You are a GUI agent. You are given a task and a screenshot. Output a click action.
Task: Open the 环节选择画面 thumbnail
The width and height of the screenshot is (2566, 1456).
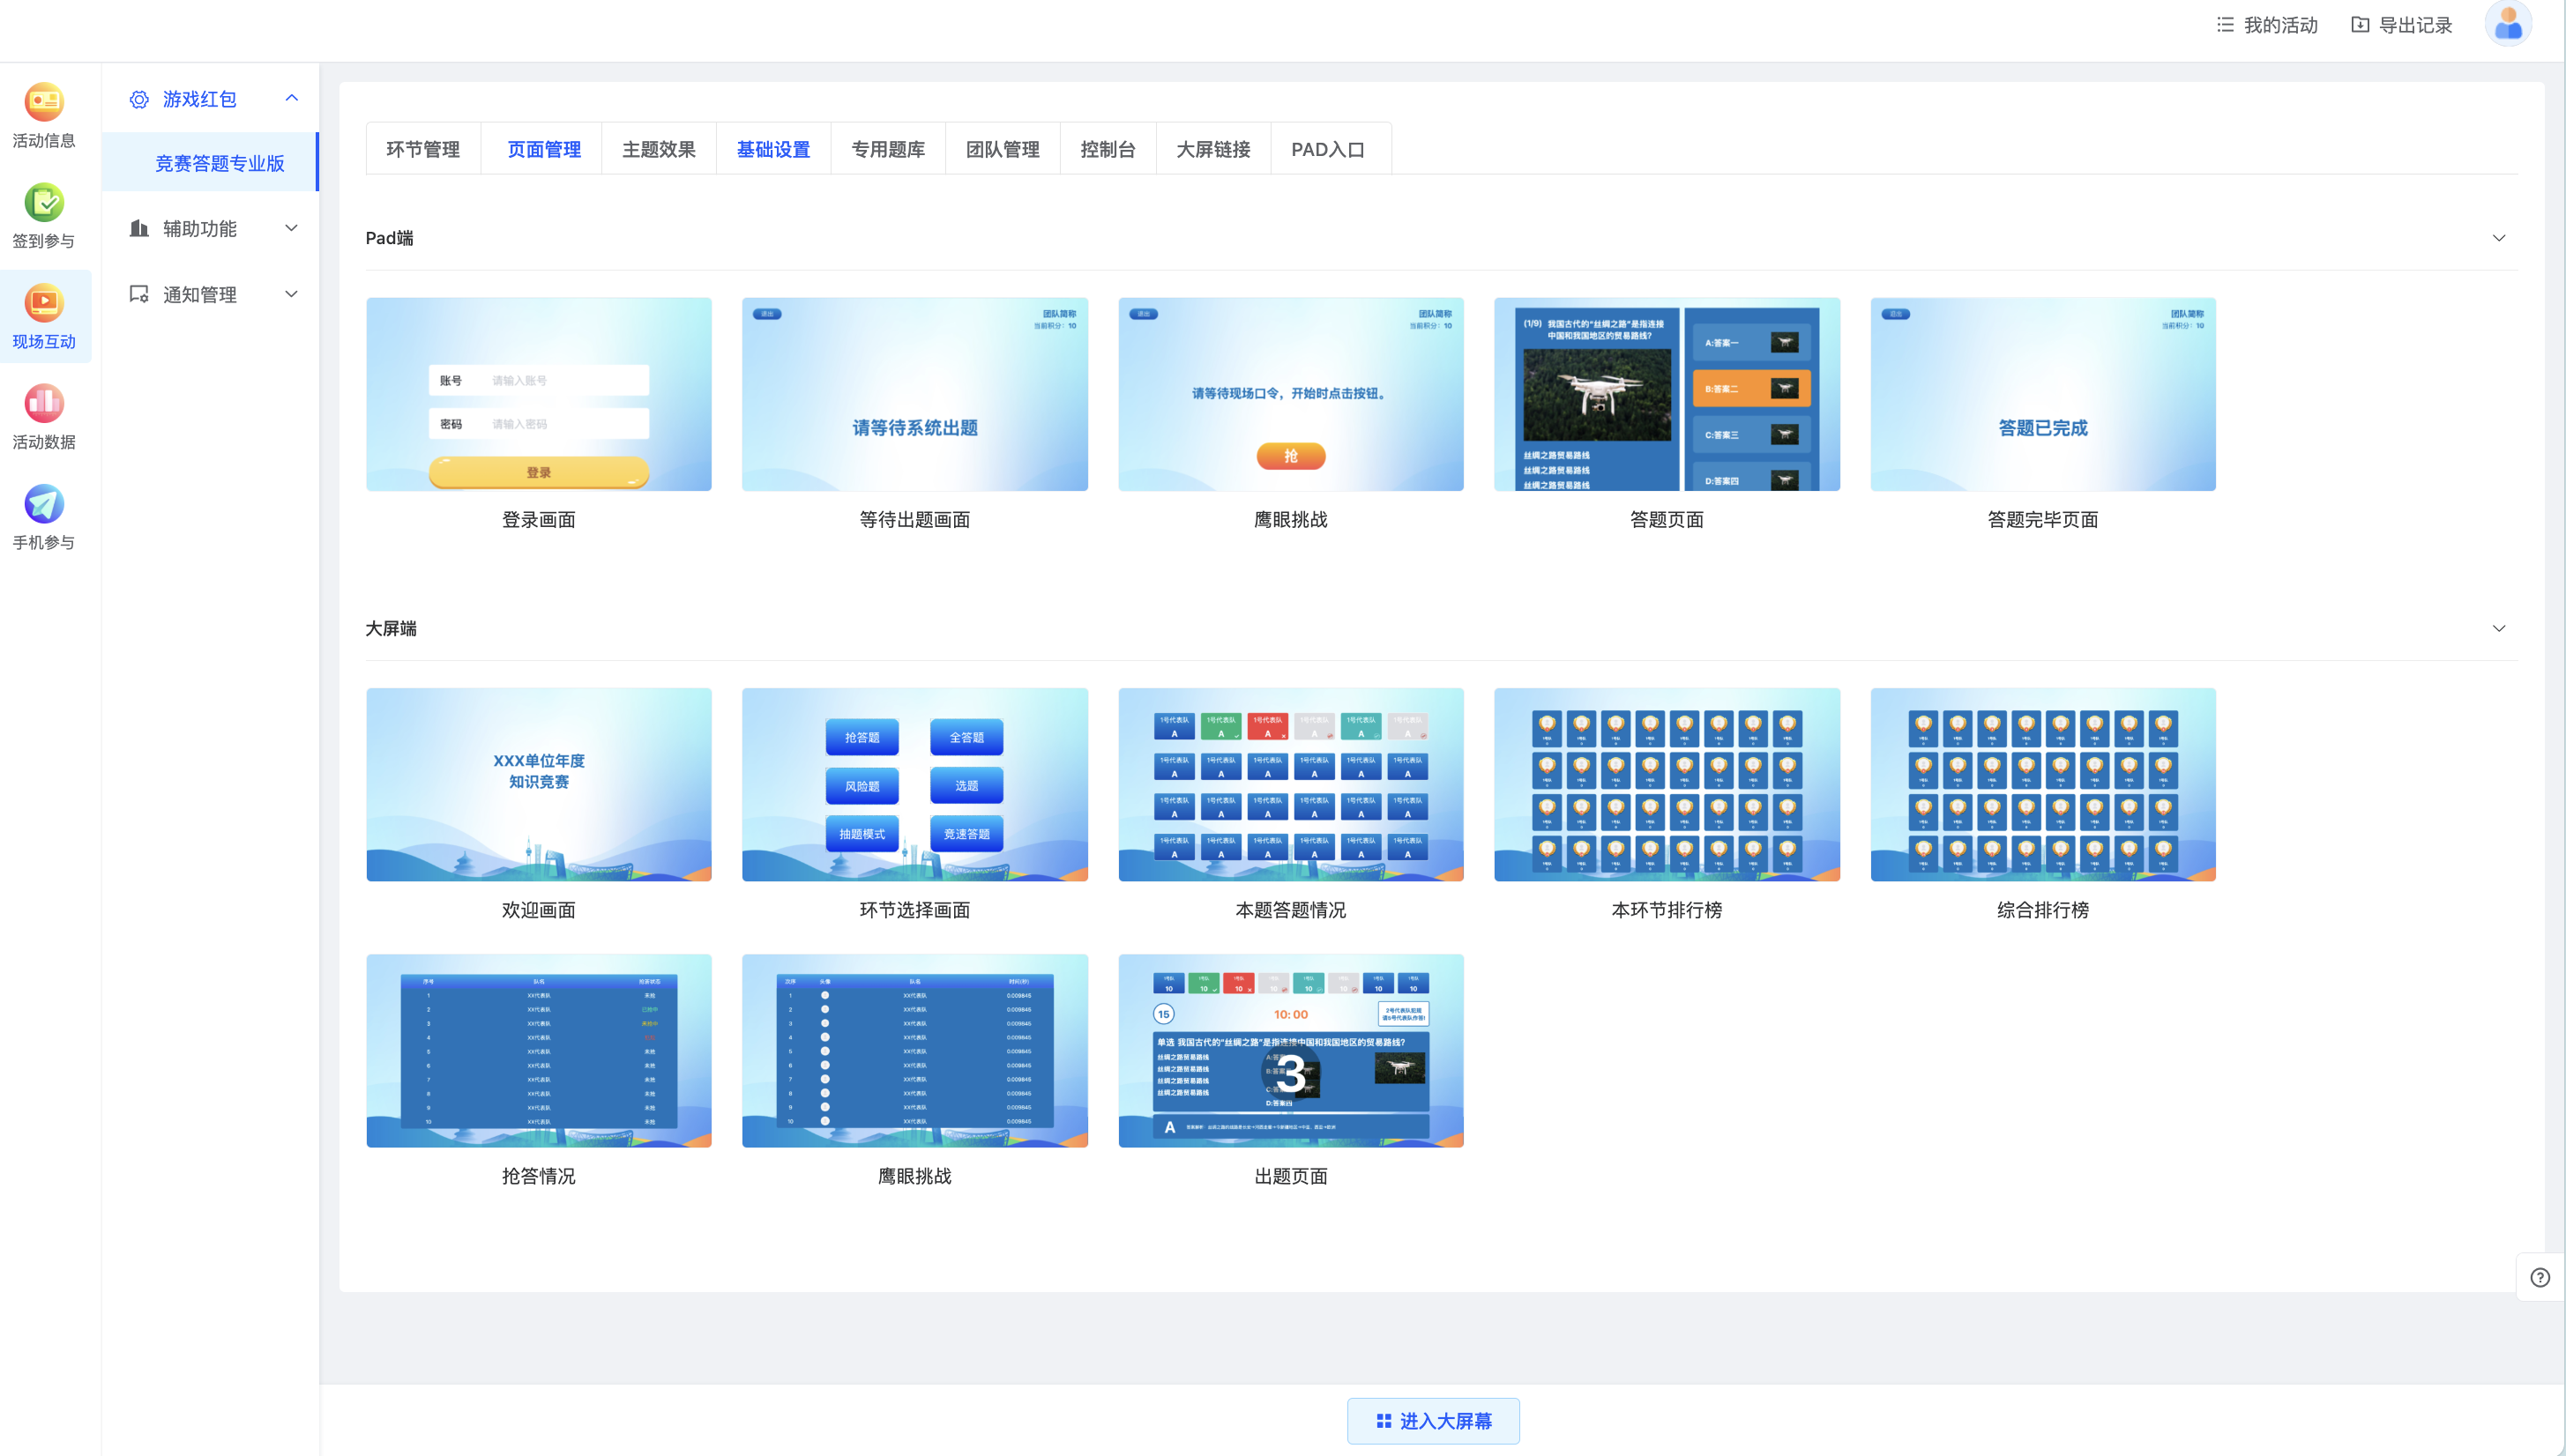914,784
